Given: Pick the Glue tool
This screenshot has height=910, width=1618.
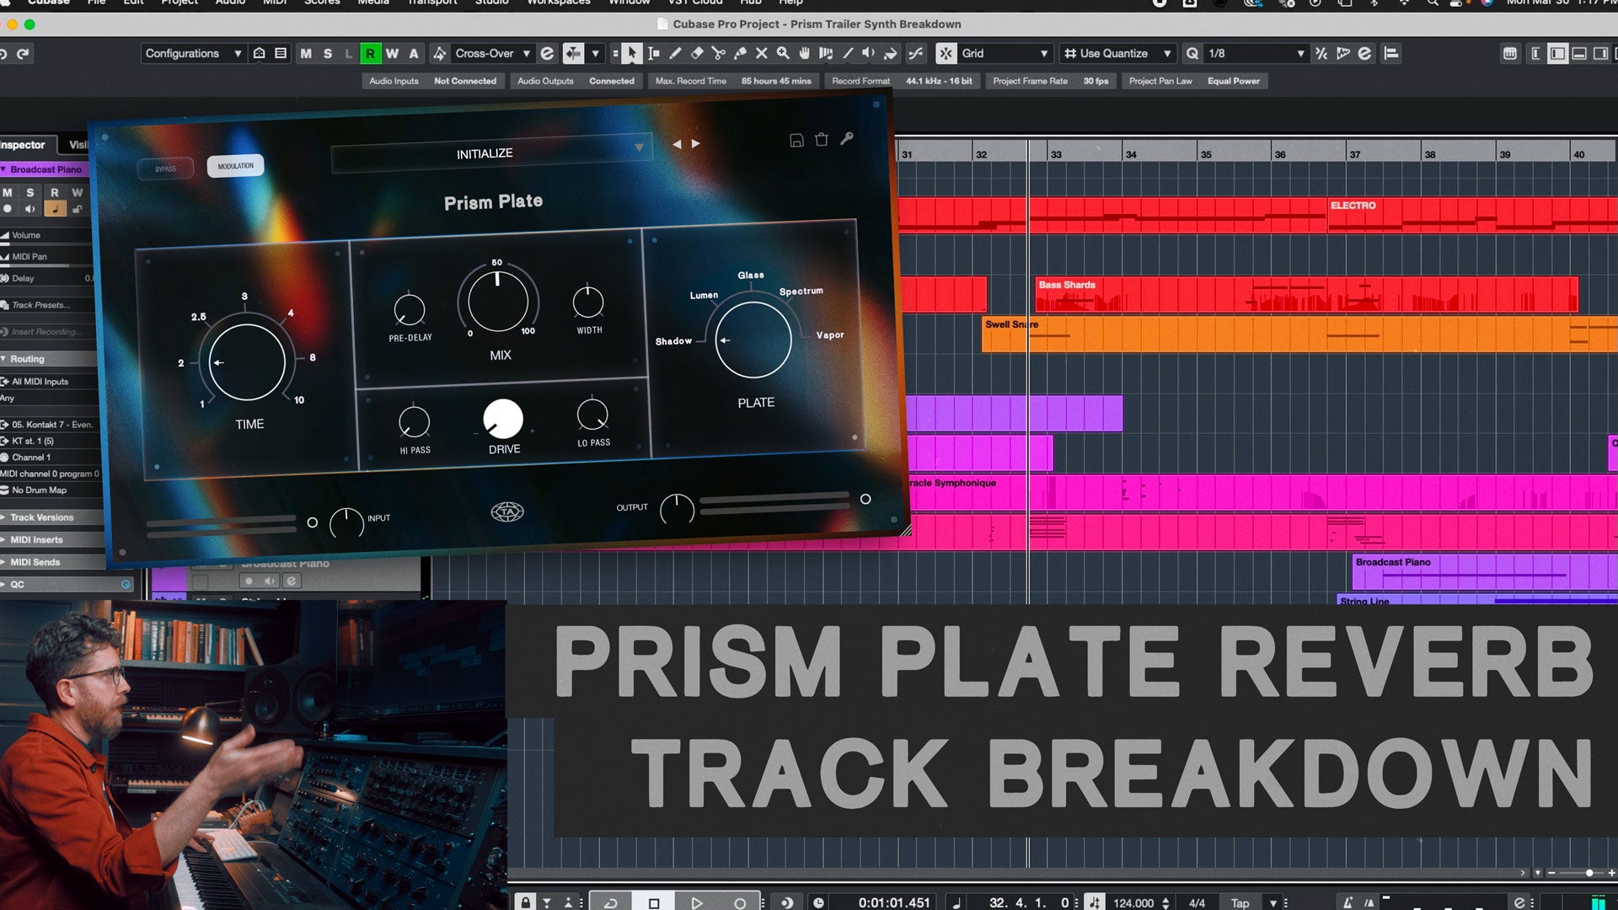Looking at the screenshot, I should tap(740, 53).
